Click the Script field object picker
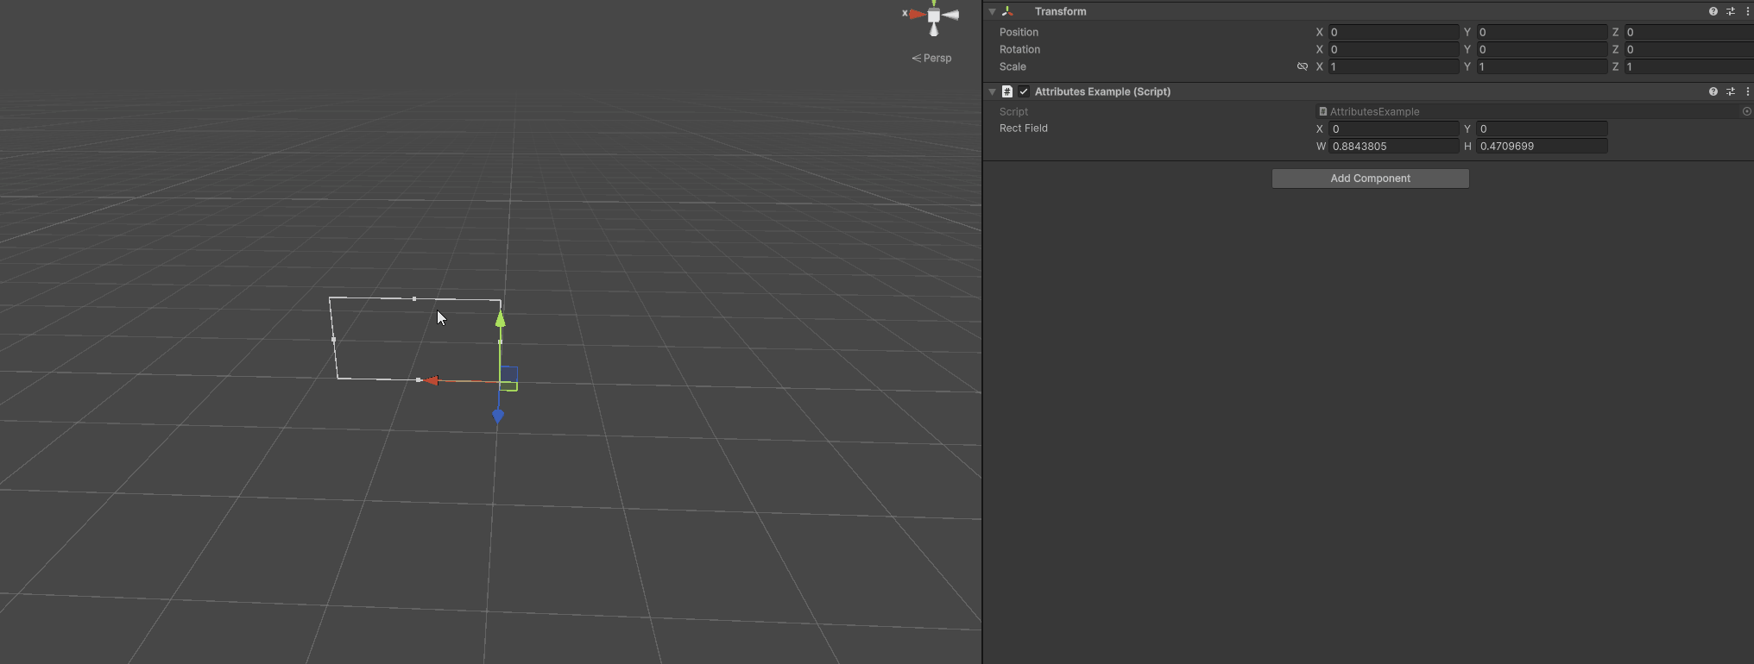This screenshot has width=1754, height=664. [x=1746, y=111]
